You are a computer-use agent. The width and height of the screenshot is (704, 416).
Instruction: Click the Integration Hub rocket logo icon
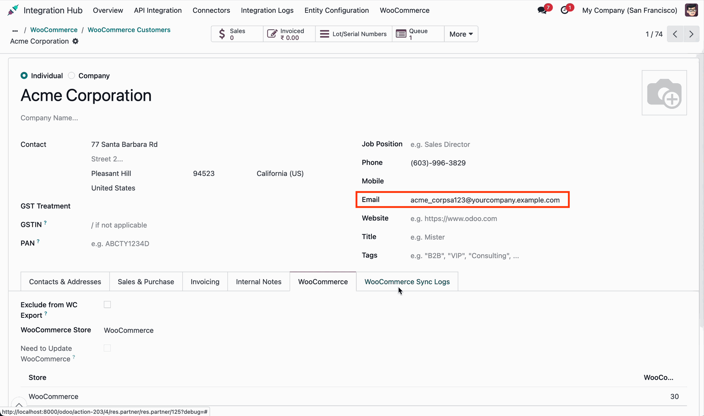tap(13, 10)
